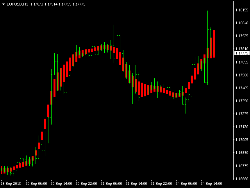Click the horizontal bid price line

pyautogui.click(x=117, y=53)
